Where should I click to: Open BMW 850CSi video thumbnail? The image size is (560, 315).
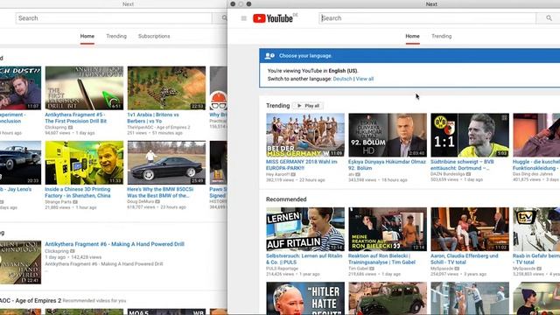point(166,163)
